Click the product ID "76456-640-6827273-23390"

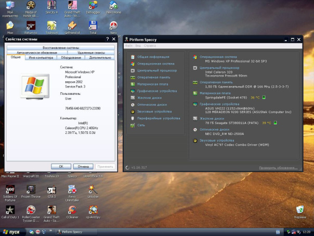tap(83, 108)
